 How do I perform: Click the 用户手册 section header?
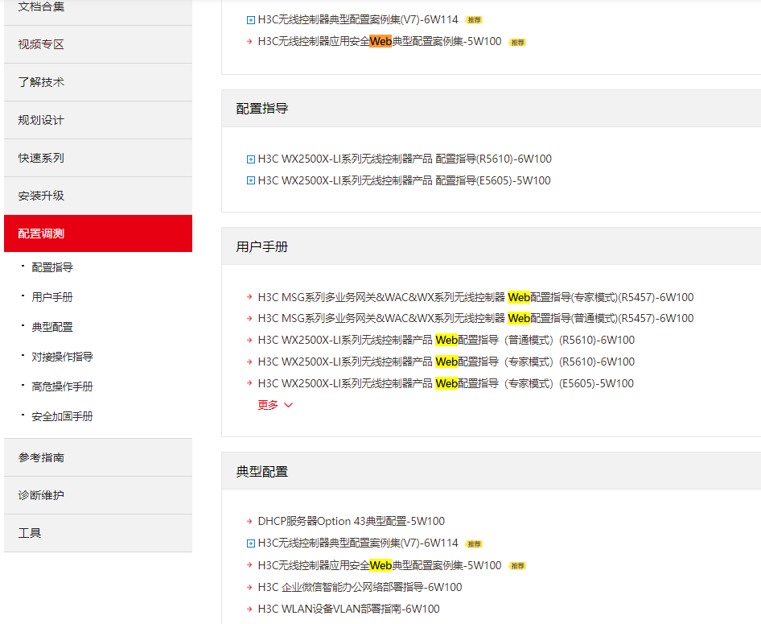(x=262, y=247)
